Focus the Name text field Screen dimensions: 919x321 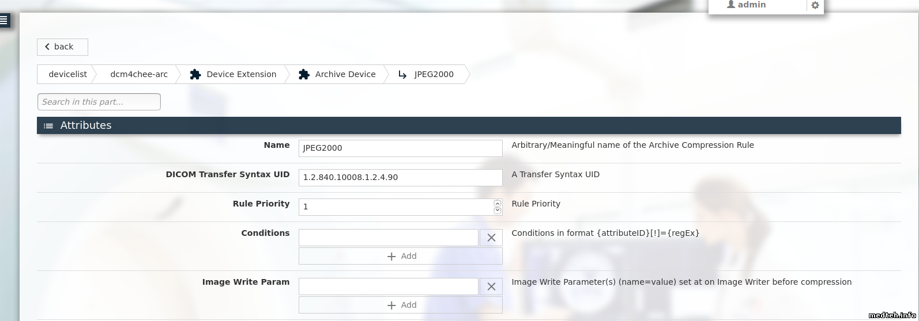pos(400,148)
